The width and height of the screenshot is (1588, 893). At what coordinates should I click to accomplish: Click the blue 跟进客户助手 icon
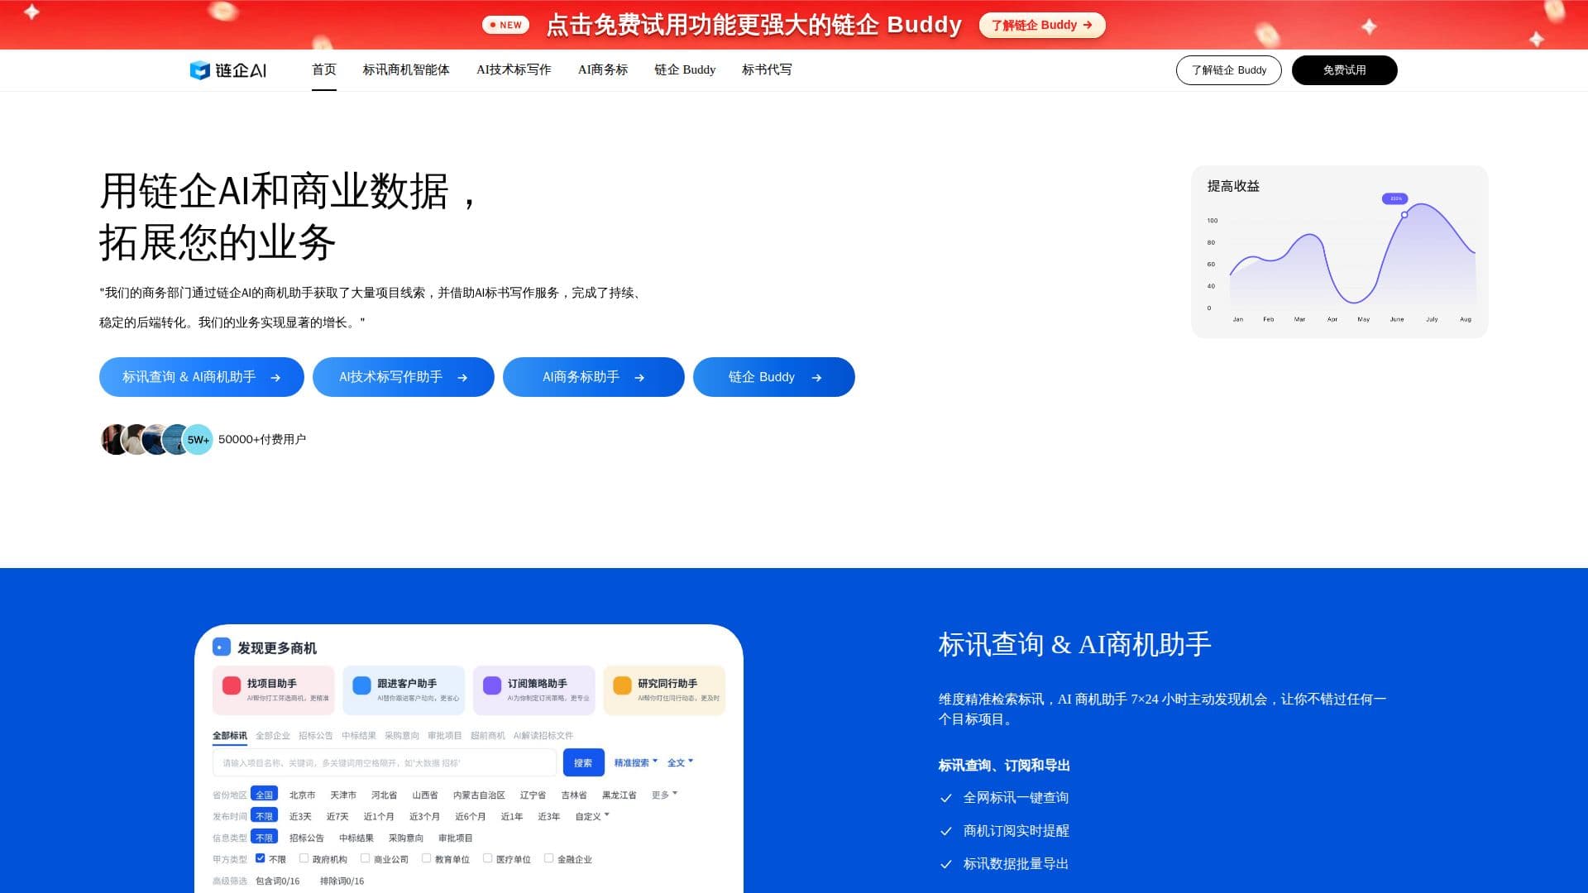click(361, 685)
